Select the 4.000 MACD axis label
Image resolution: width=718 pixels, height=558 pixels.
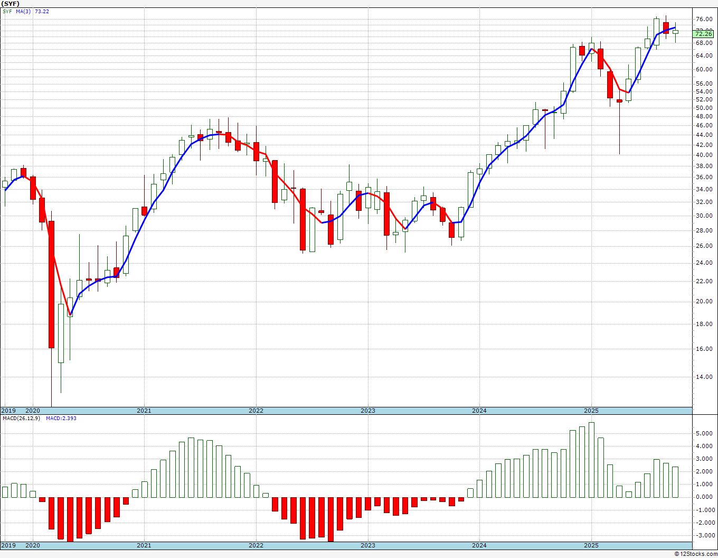pyautogui.click(x=705, y=446)
